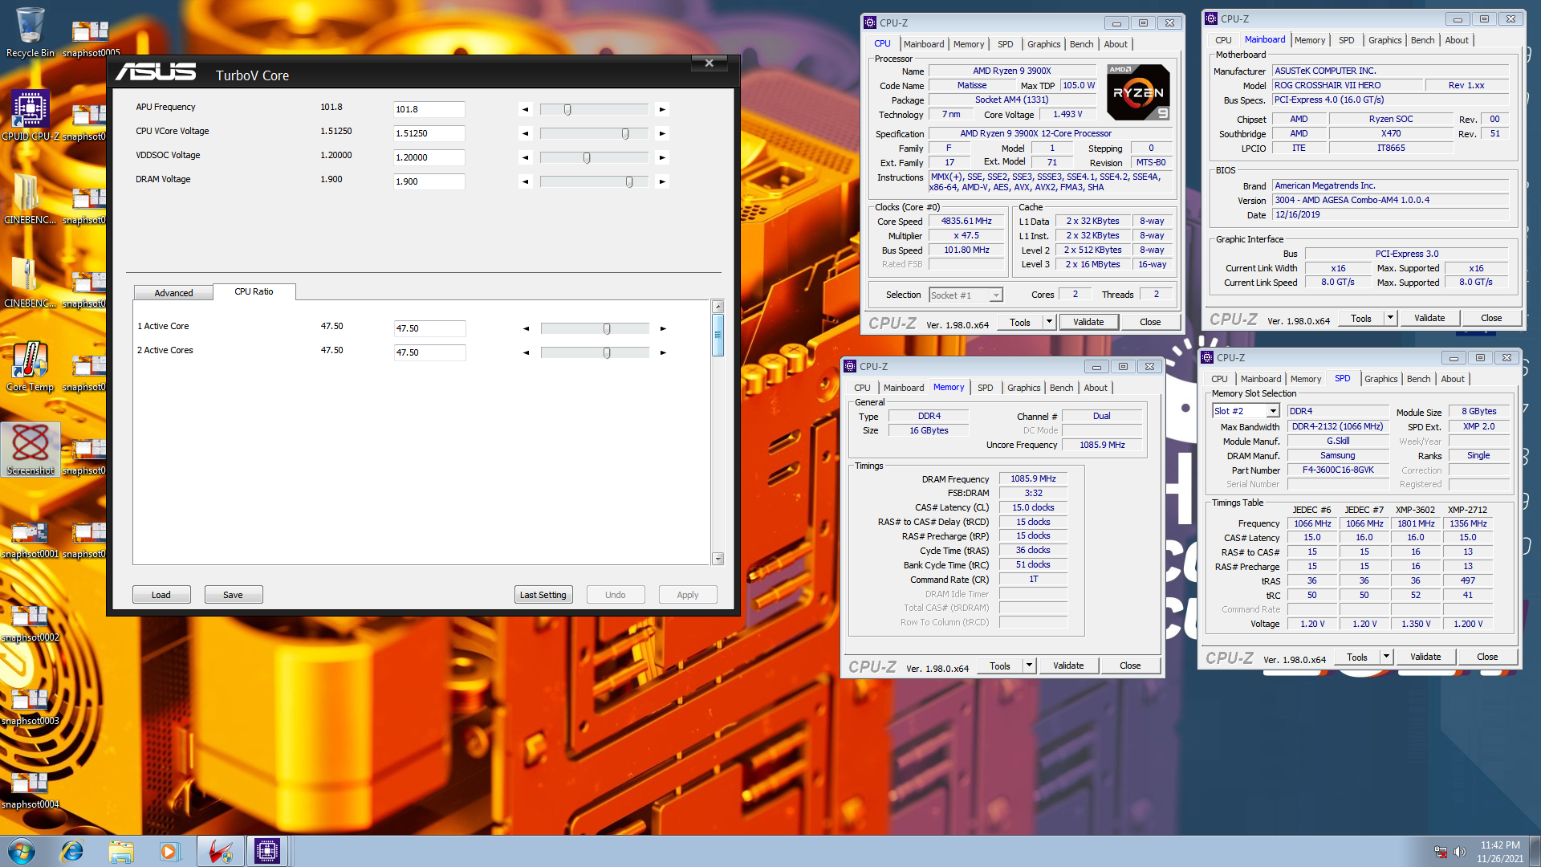The image size is (1541, 867).
Task: Increase CPU VCore Voltage with its right arrow
Action: point(662,133)
